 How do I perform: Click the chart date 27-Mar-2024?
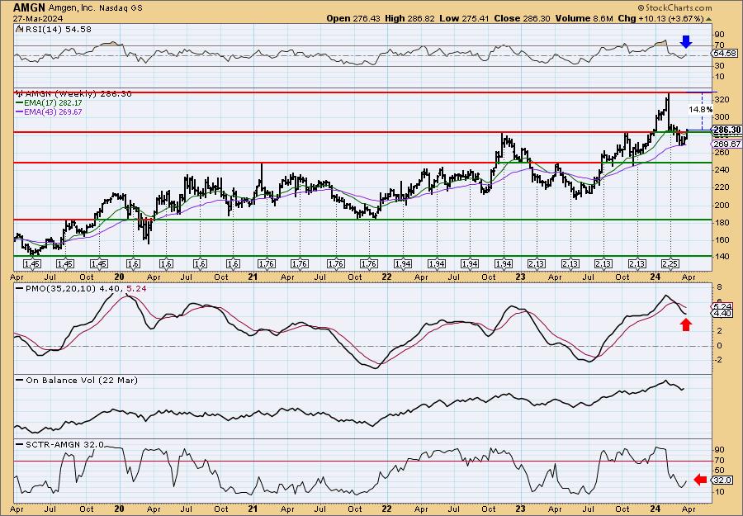point(37,18)
